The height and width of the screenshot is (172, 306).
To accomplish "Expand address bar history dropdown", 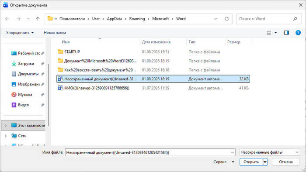I will (216, 19).
